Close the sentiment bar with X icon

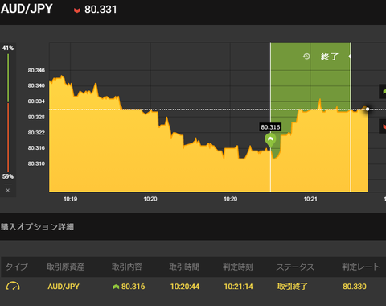coord(8,190)
